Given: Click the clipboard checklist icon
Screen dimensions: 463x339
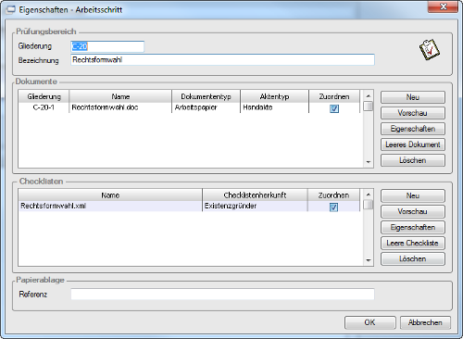Looking at the screenshot, I should [429, 49].
